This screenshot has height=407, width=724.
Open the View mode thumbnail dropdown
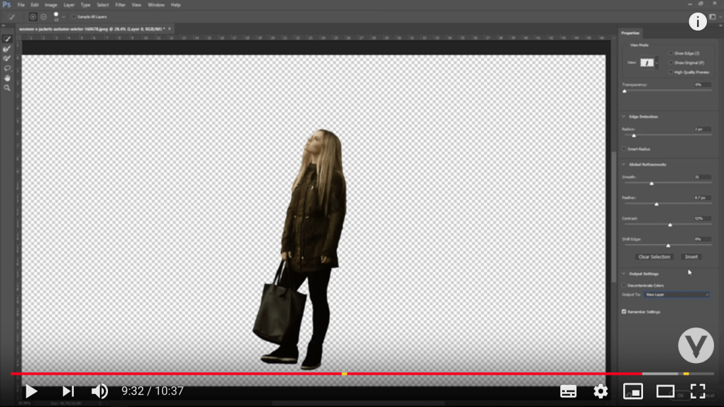pos(648,62)
